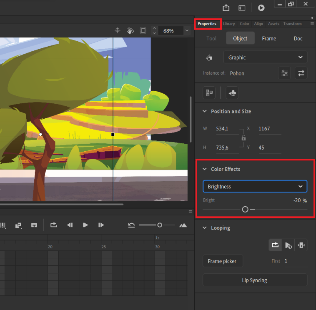Open the symbol properties sliders icon

pyautogui.click(x=284, y=73)
